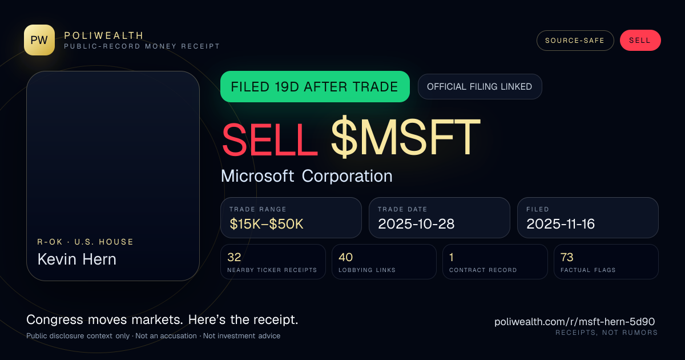Open the 40 Lobbying Links stat
The height and width of the screenshot is (360, 685).
[x=384, y=262]
